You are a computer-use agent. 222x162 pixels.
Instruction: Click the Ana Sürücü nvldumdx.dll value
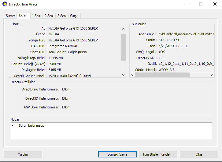(x=186, y=34)
